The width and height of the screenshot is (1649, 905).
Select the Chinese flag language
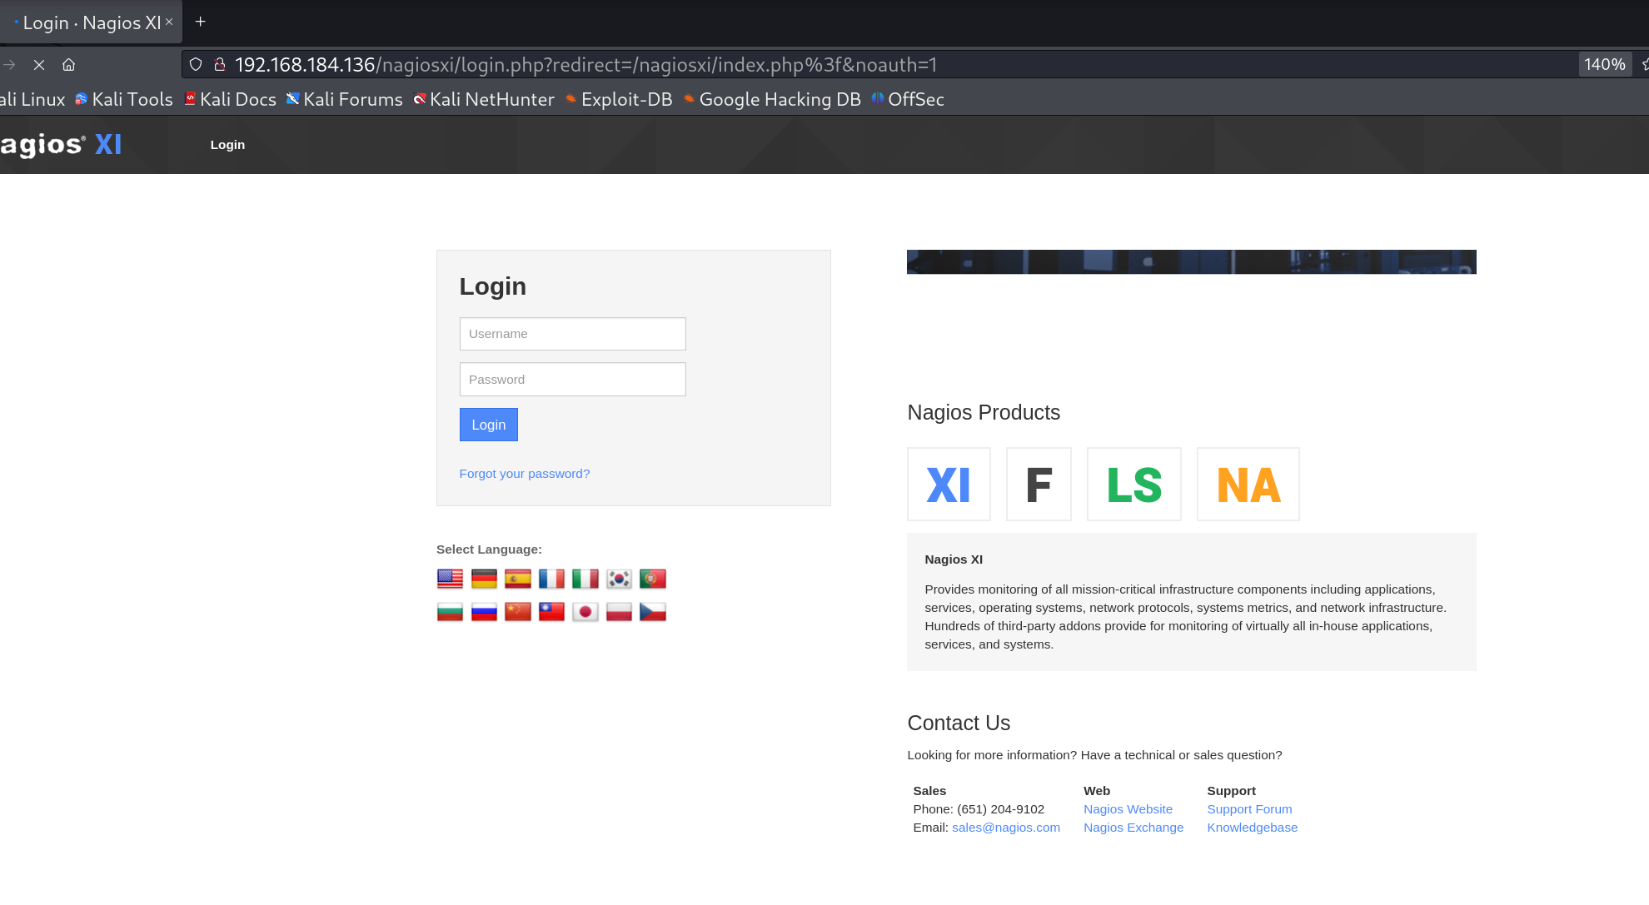tap(518, 612)
